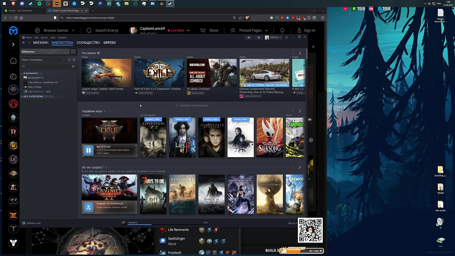Show next recent games arrow

pyautogui.click(x=300, y=111)
